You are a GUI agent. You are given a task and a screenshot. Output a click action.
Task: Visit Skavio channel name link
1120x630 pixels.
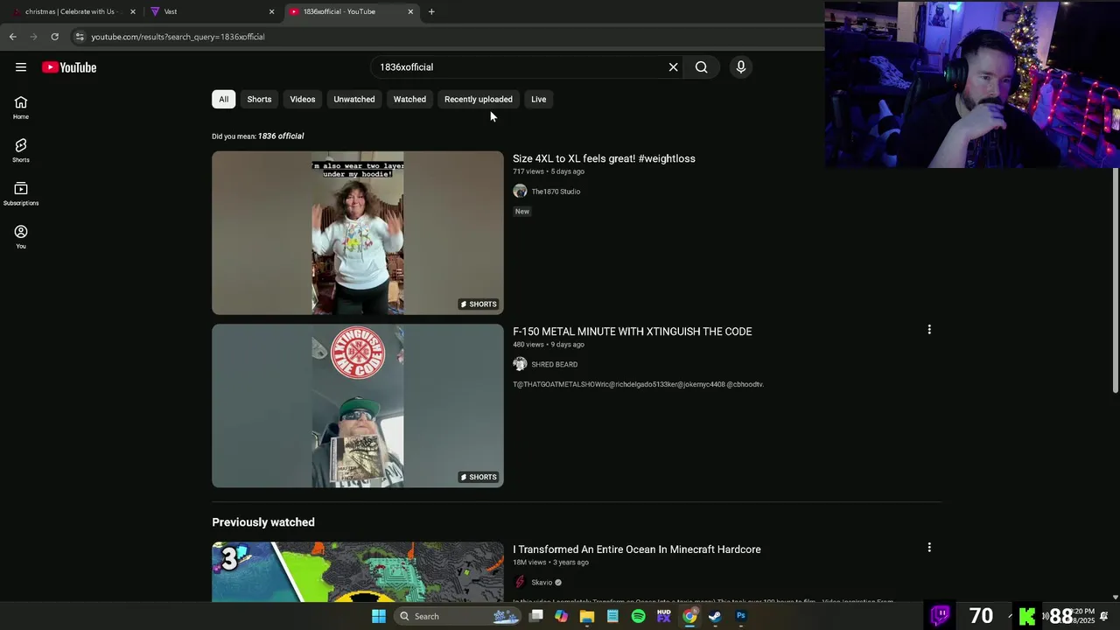pos(542,583)
